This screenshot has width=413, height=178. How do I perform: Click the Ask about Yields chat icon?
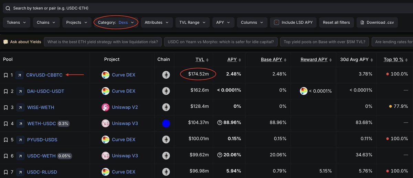pyautogui.click(x=6, y=42)
